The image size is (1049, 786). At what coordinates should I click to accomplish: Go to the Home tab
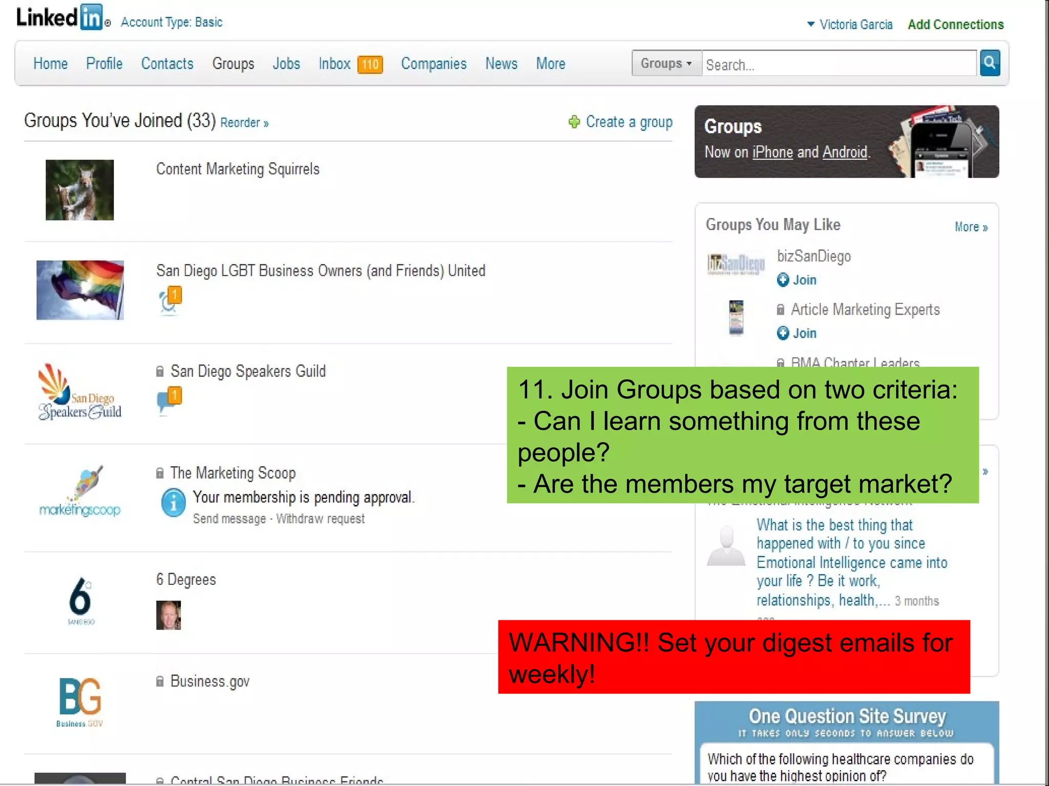(x=50, y=64)
